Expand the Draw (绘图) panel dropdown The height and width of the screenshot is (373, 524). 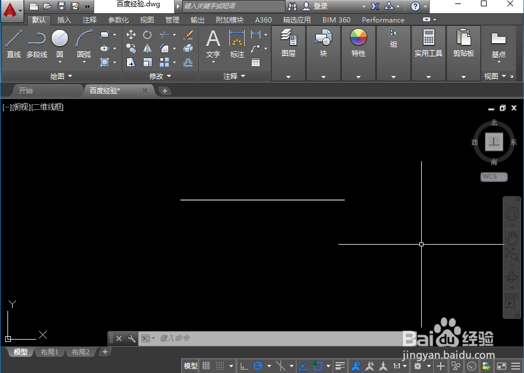click(61, 76)
